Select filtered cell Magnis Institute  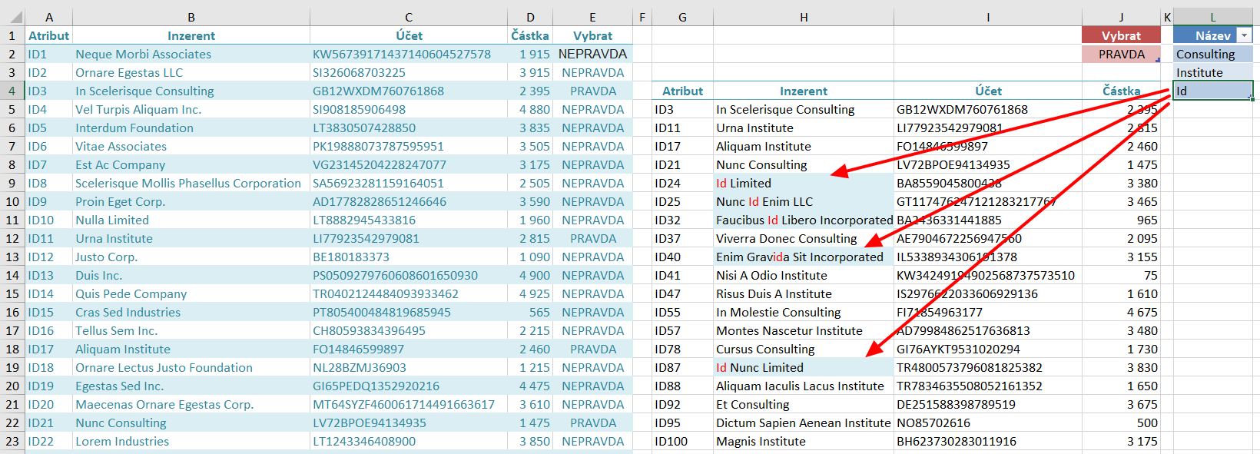coord(804,441)
